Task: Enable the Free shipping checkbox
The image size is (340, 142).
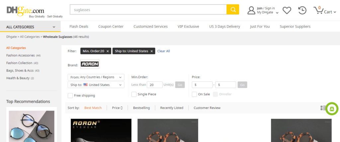Action: tap(70, 96)
